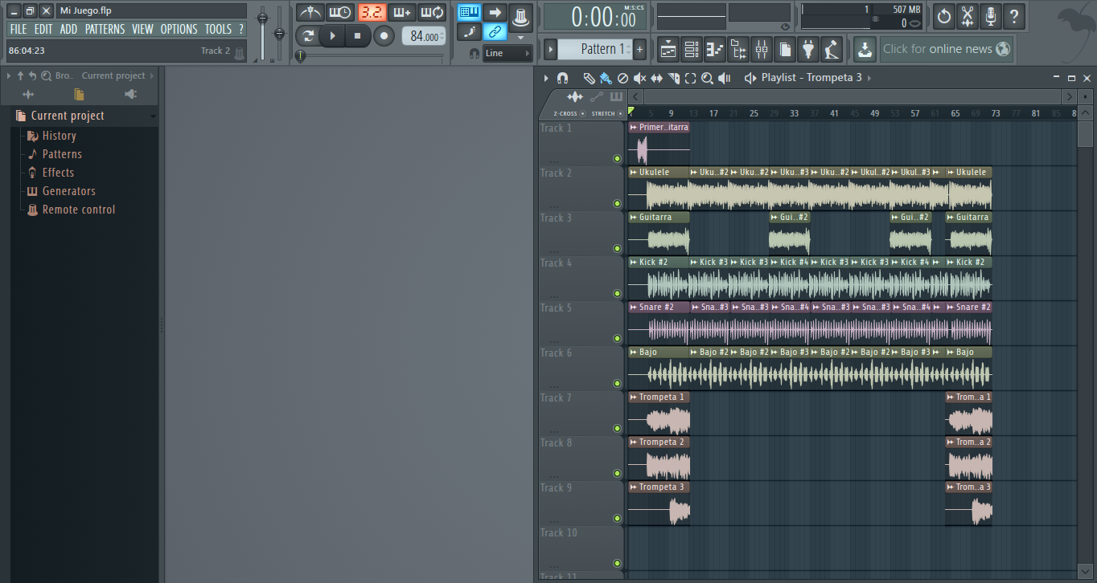The width and height of the screenshot is (1097, 583).
Task: Click the main pitch slider
Action: [280, 34]
